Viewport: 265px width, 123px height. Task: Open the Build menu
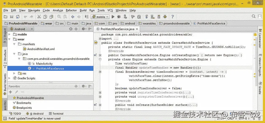click(83, 10)
